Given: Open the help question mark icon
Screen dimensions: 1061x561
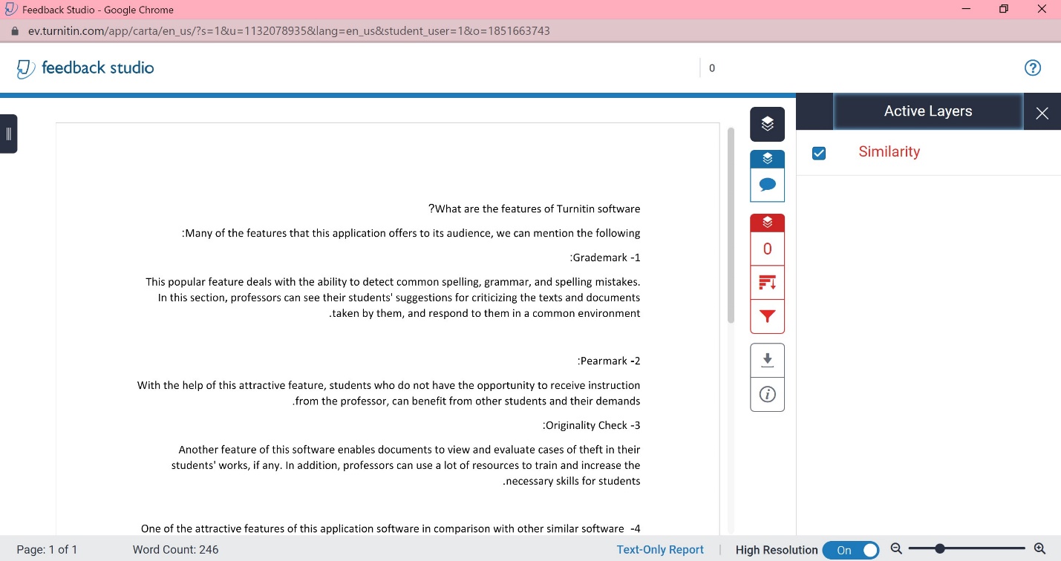Looking at the screenshot, I should click(x=1032, y=68).
